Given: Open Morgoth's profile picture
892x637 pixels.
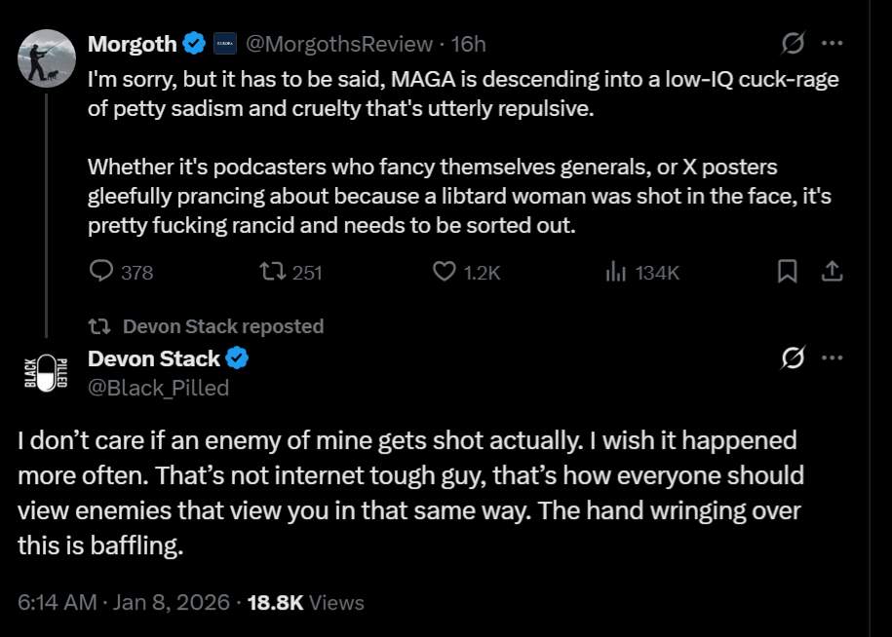Looking at the screenshot, I should (x=47, y=58).
